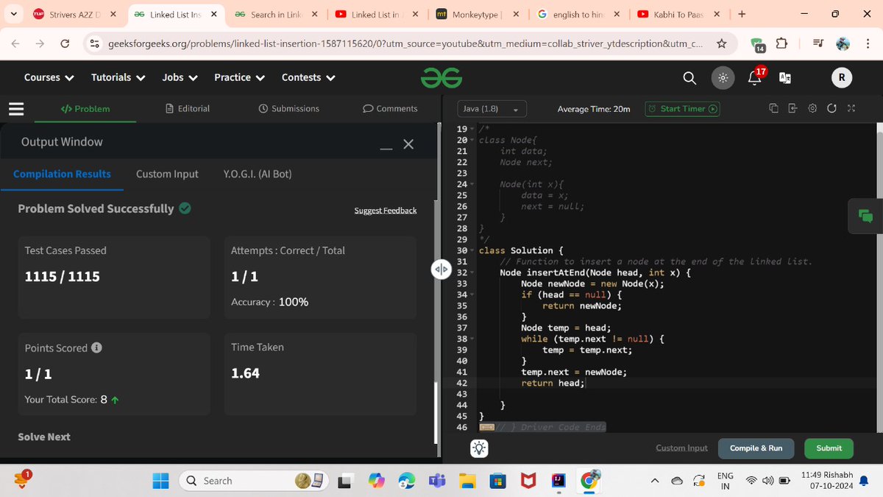Viewport: 883px width, 497px height.
Task: Expand the Courses menu
Action: 49,77
